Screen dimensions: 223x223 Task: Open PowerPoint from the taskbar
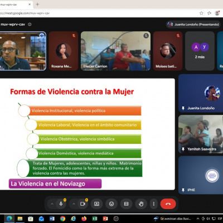point(105,219)
